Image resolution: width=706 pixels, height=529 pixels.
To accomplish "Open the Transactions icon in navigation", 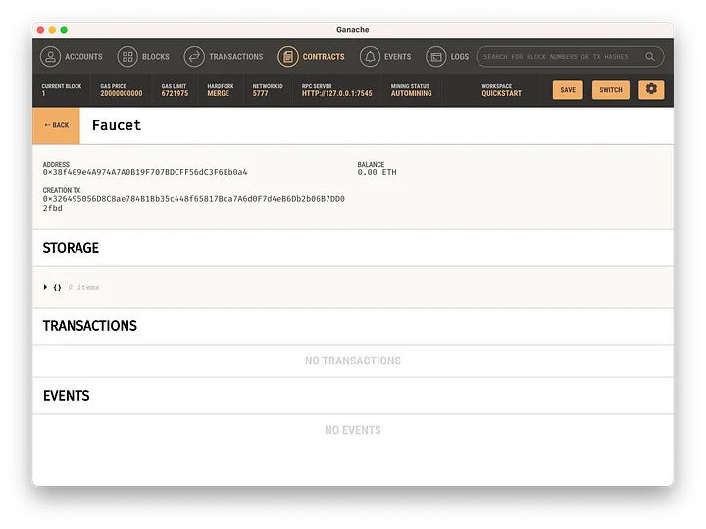I will (x=194, y=57).
